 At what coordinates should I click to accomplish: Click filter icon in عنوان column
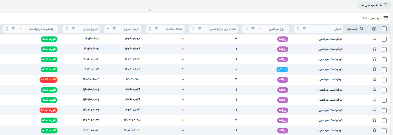[x=304, y=29]
